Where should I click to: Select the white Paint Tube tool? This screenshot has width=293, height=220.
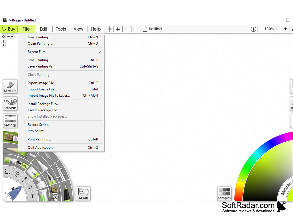41,183
